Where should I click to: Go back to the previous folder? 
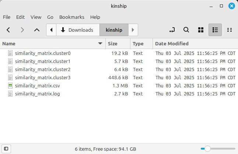(x=8, y=30)
